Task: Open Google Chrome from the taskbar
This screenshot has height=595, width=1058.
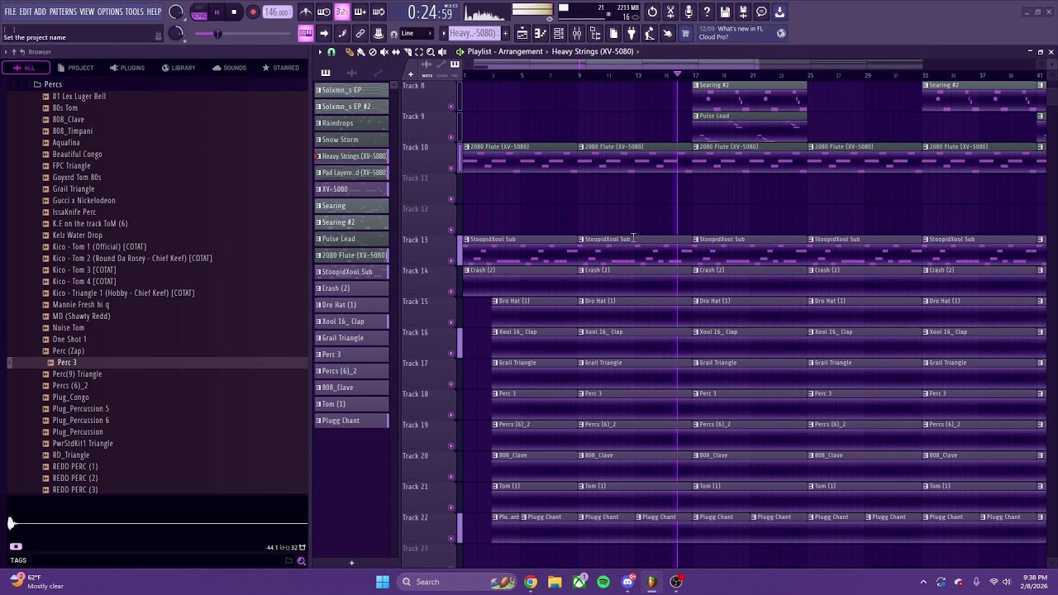Action: coord(531,582)
